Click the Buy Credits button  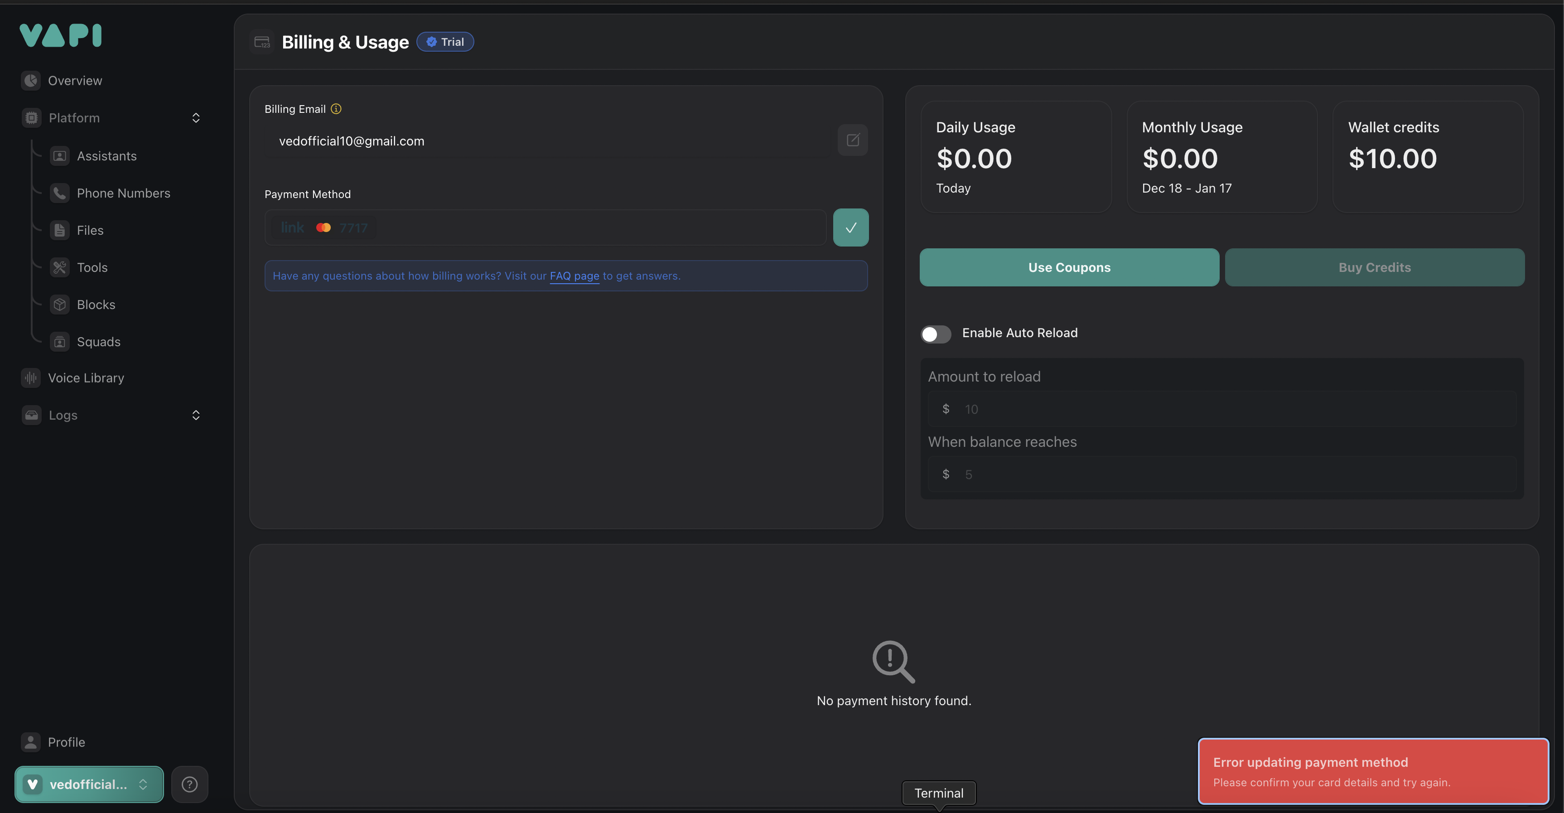[1374, 267]
